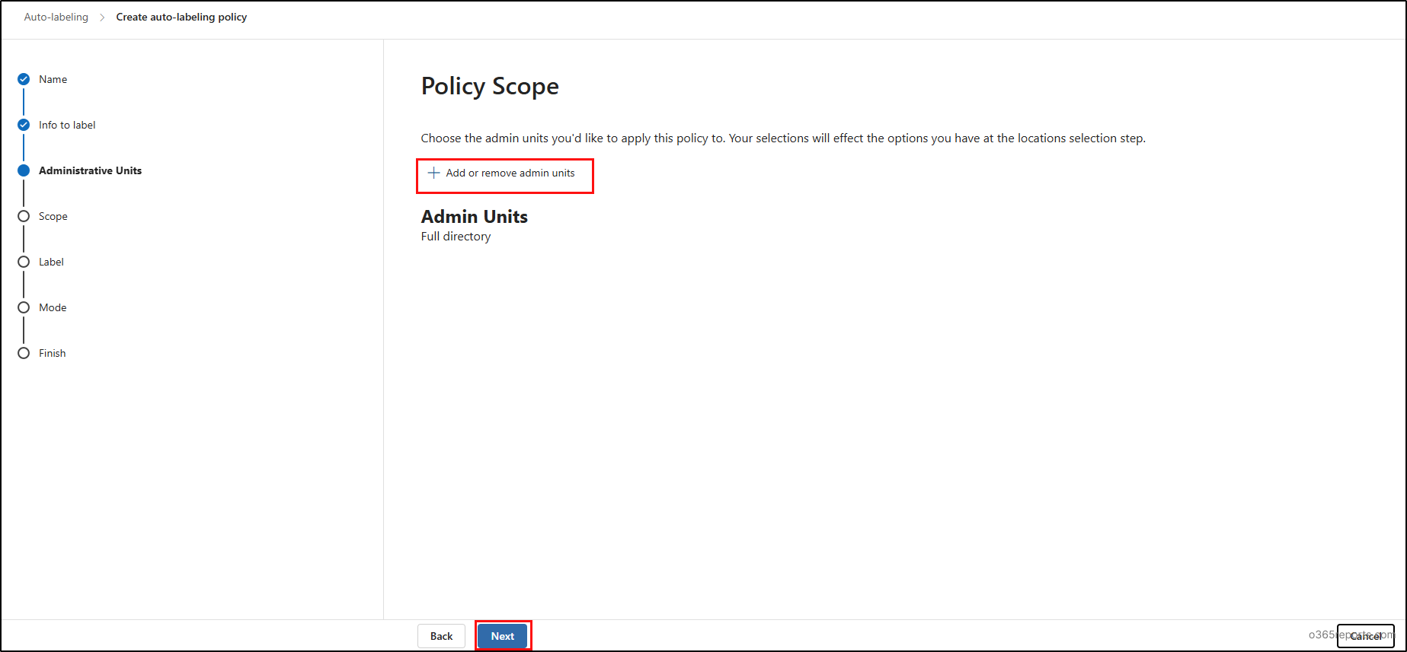Click 'Create auto-labeling policy' breadcrumb text
Screen dimensions: 1407x652
coord(181,17)
